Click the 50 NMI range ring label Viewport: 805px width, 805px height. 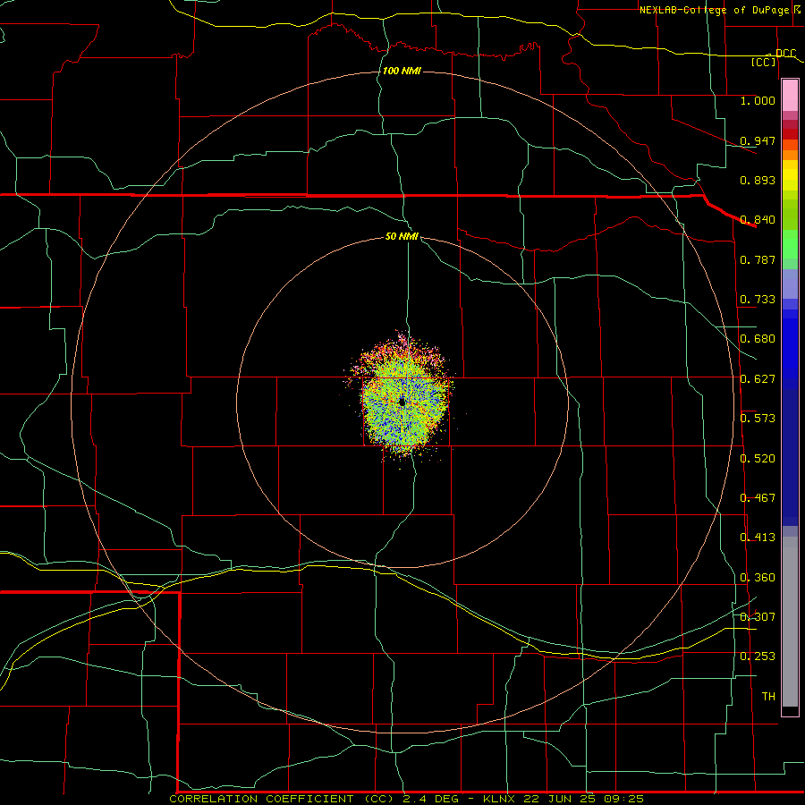click(402, 237)
